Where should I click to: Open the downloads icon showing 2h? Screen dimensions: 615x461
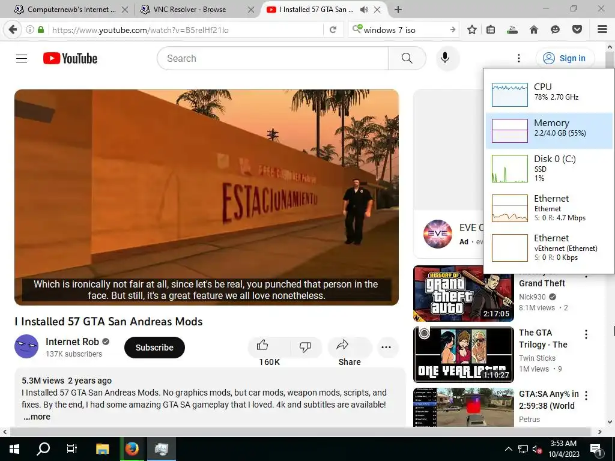click(512, 30)
